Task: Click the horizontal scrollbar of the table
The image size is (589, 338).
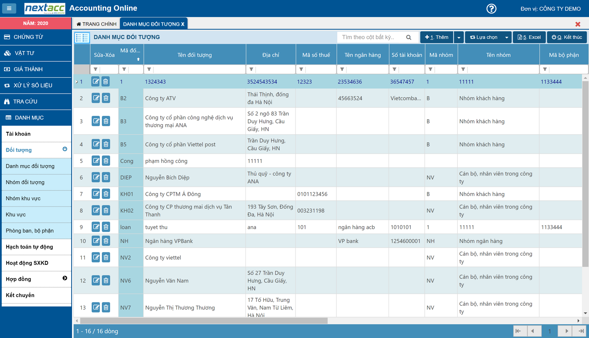Action: (x=204, y=321)
